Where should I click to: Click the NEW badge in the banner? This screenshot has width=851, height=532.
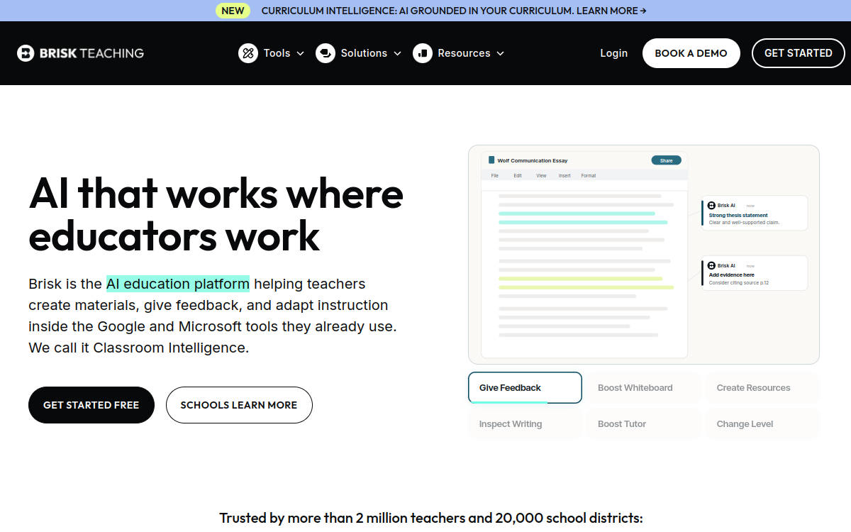[x=233, y=11]
